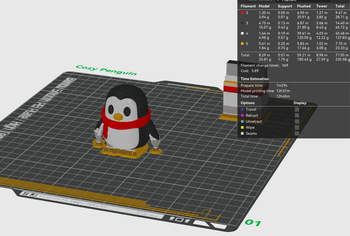Click the Filament change times value 349
Screen dimensions: 350x236
285,65
